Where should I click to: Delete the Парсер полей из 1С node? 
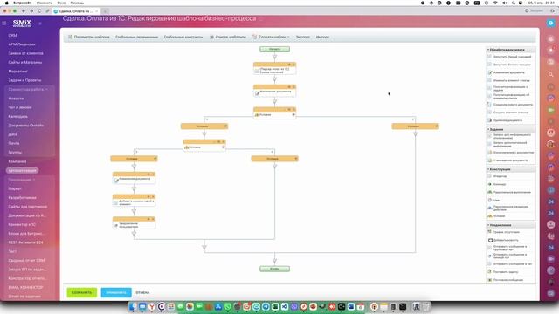pos(293,65)
